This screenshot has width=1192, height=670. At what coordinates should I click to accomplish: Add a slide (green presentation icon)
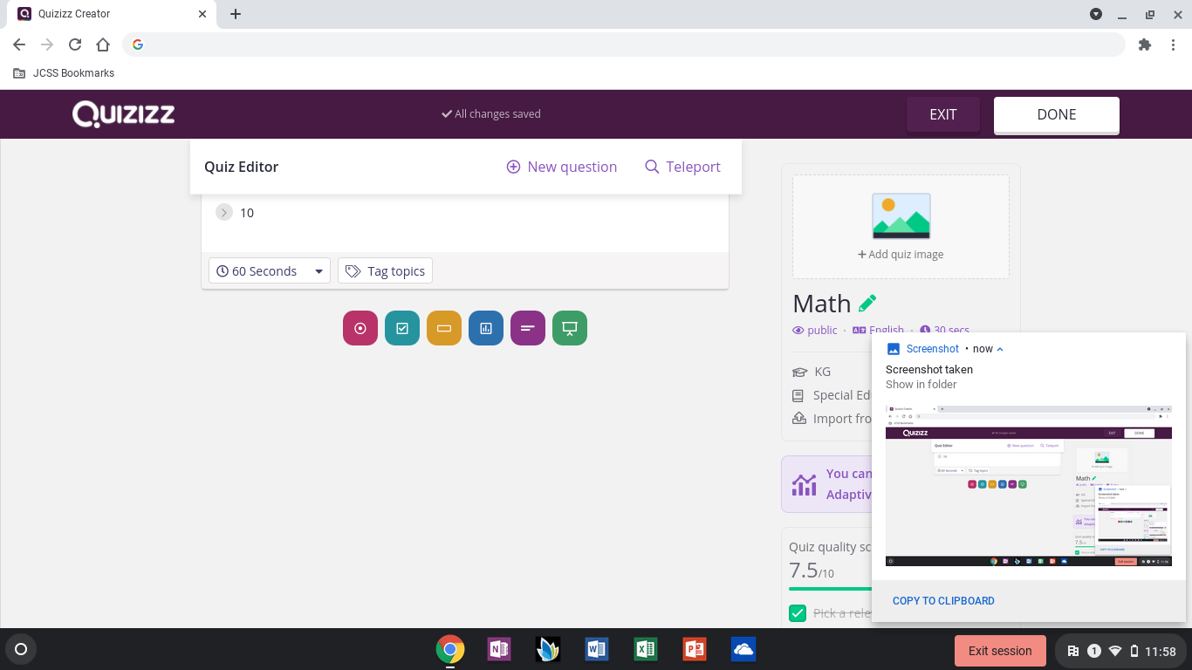tap(570, 328)
